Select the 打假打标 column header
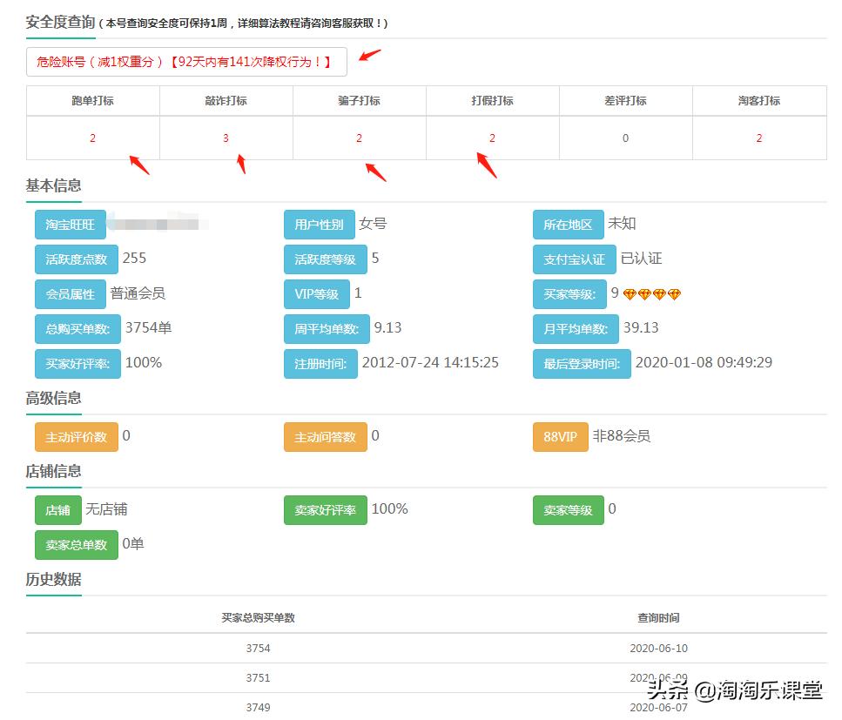Image resolution: width=842 pixels, height=720 pixels. [x=492, y=100]
